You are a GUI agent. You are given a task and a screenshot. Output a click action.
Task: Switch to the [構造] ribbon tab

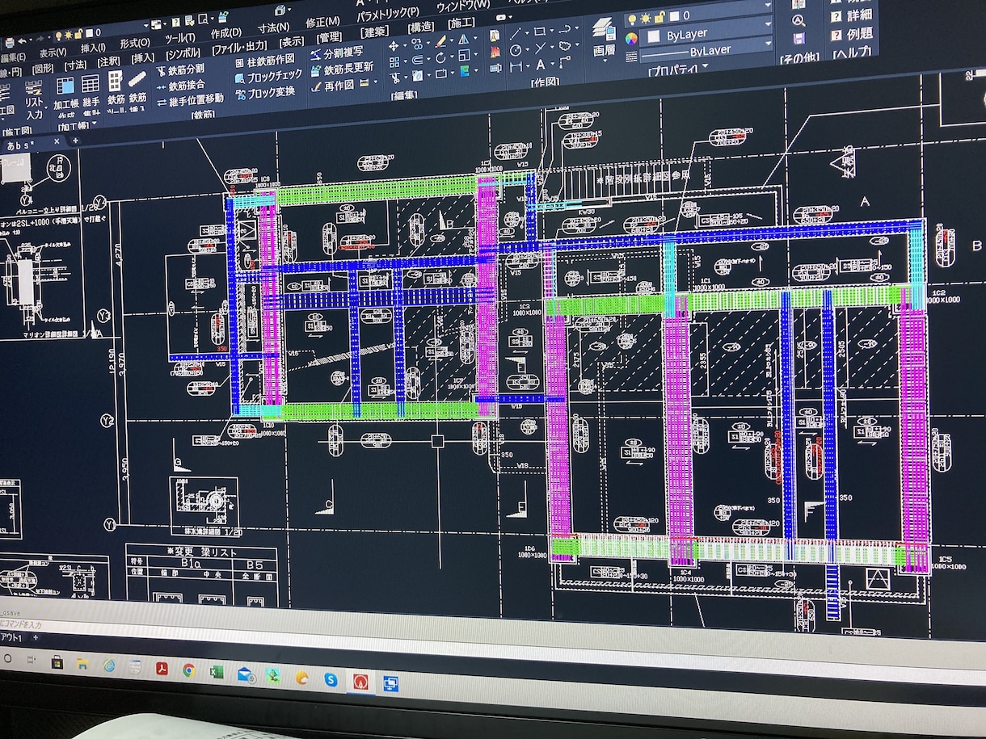coord(421,27)
